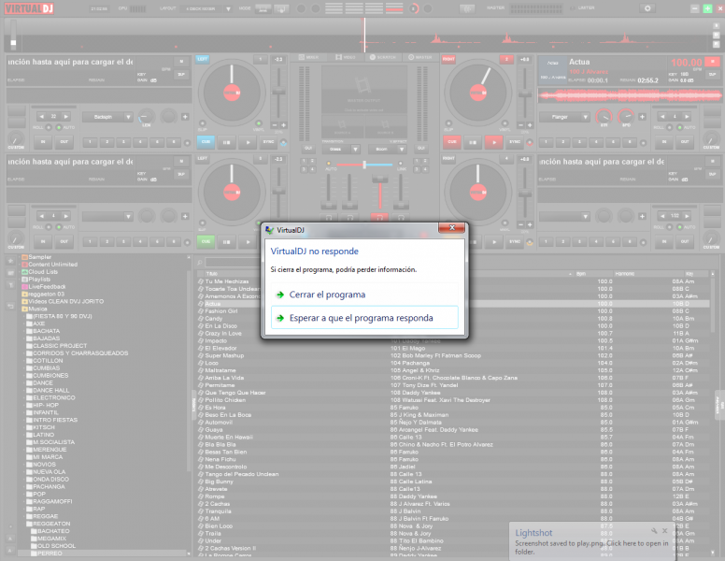Image resolution: width=725 pixels, height=561 pixels.
Task: Hit the blue CUE button on deck 1
Action: (206, 142)
